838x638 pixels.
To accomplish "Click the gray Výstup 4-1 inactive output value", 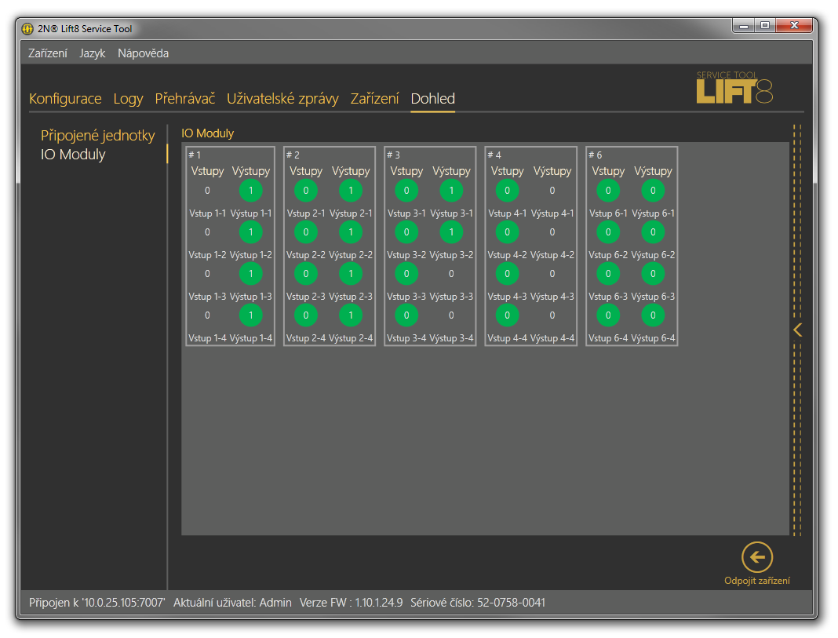I will 552,191.
